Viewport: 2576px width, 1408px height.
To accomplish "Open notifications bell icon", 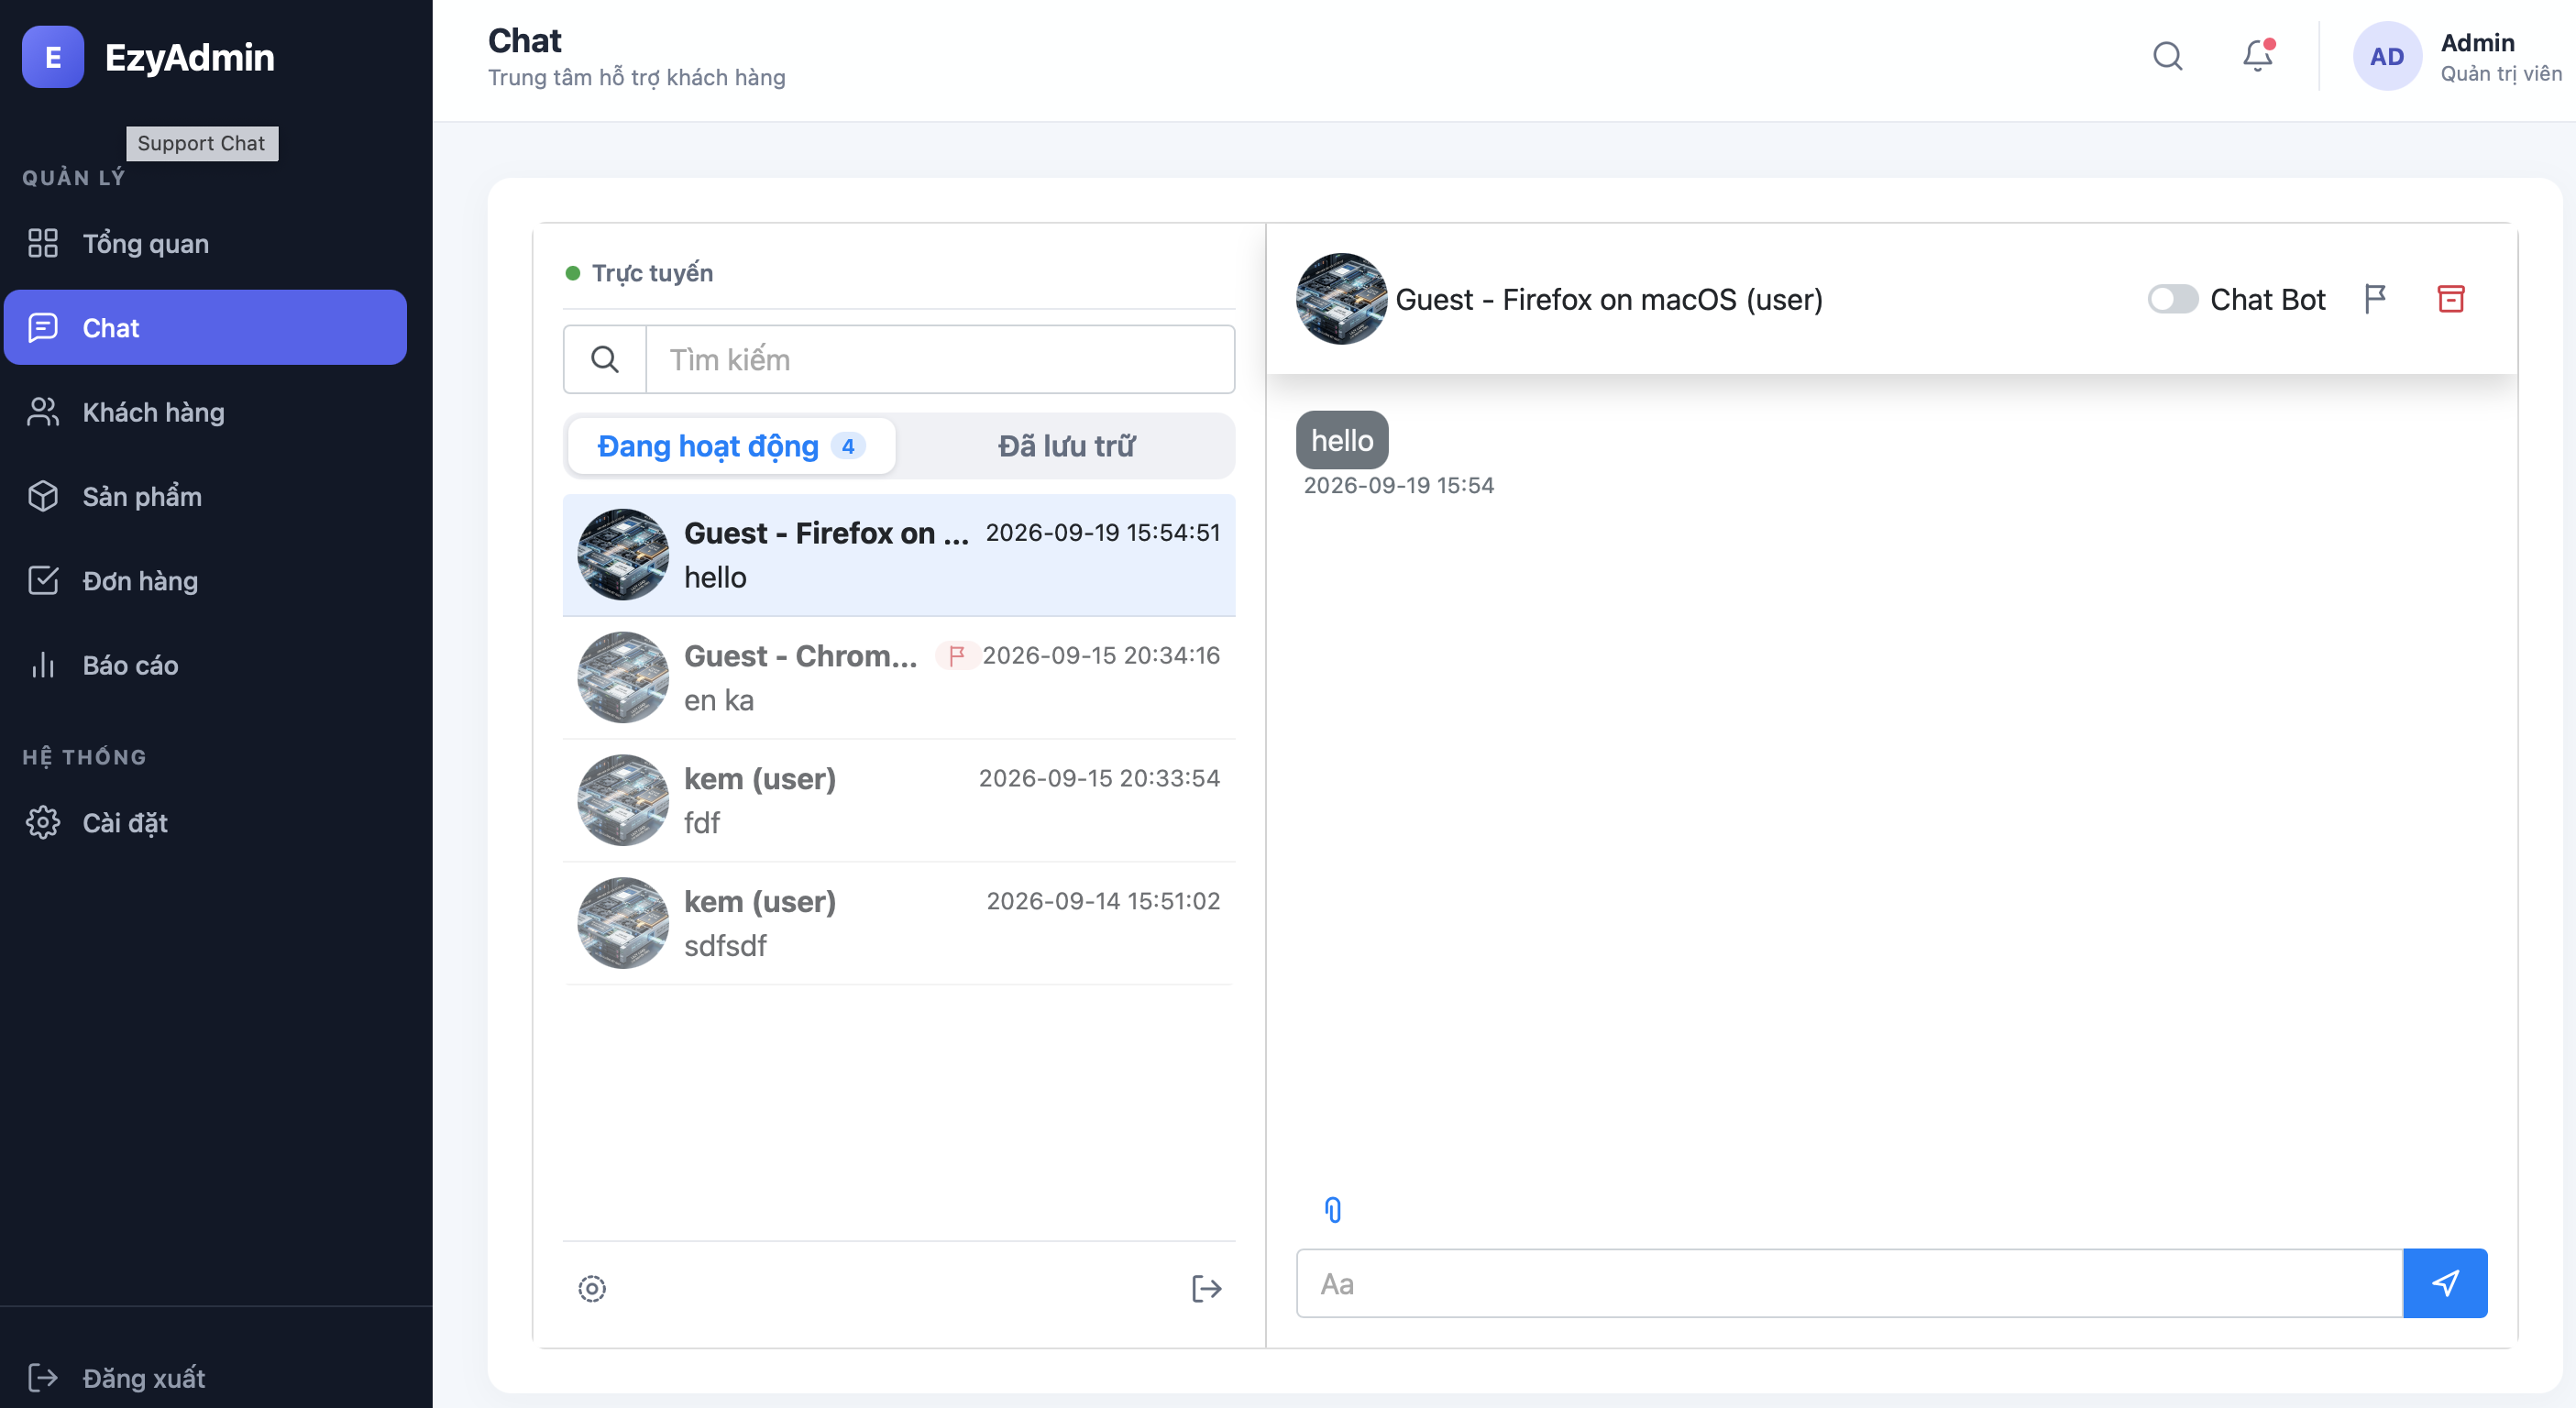I will click(2257, 56).
